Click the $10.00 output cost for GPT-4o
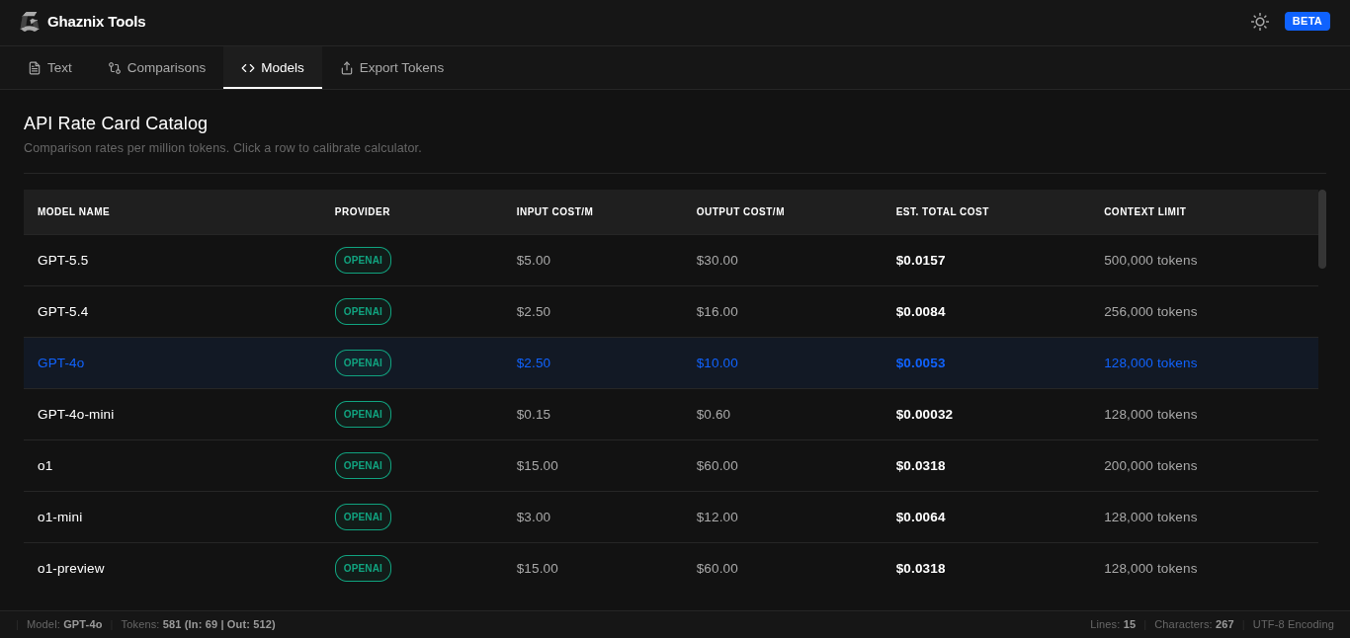This screenshot has height=638, width=1350. tap(717, 363)
